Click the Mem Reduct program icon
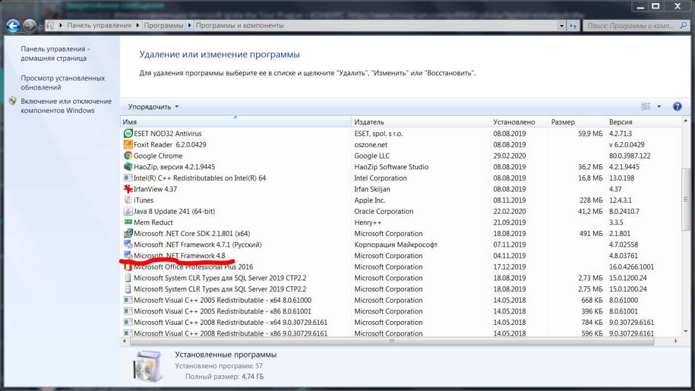 coord(128,222)
